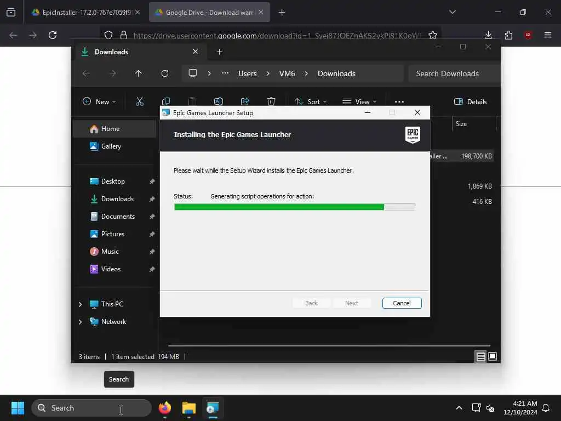This screenshot has height=421, width=561.
Task: Open Home in Explorer sidebar
Action: 115,128
